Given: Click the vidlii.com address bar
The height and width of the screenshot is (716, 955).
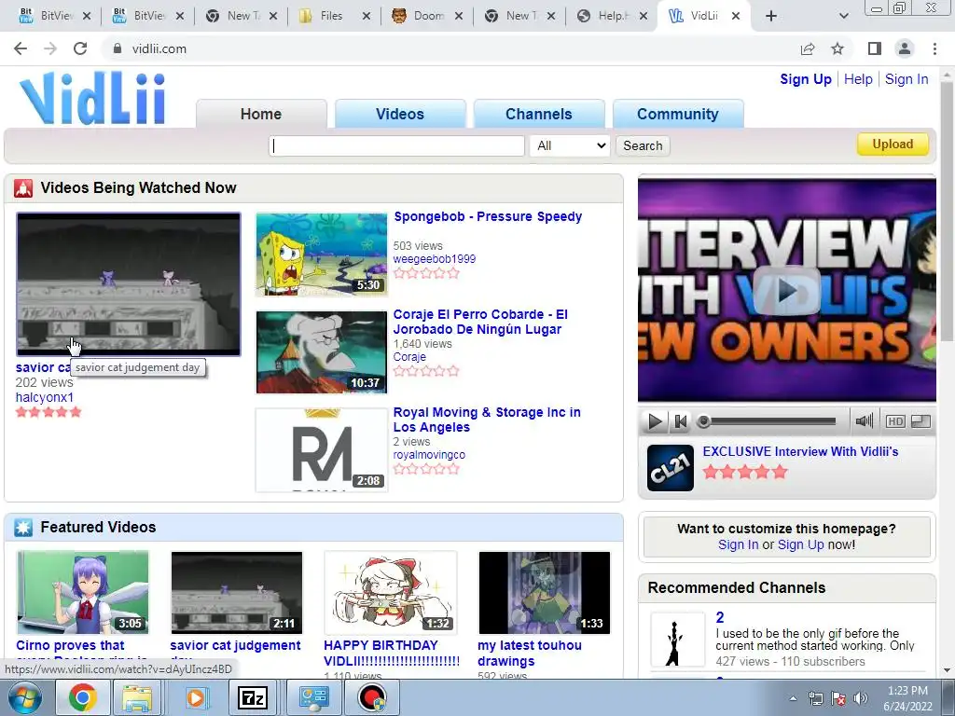Looking at the screenshot, I should (x=450, y=48).
